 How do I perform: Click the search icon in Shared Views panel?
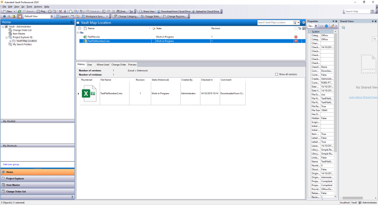343,28
